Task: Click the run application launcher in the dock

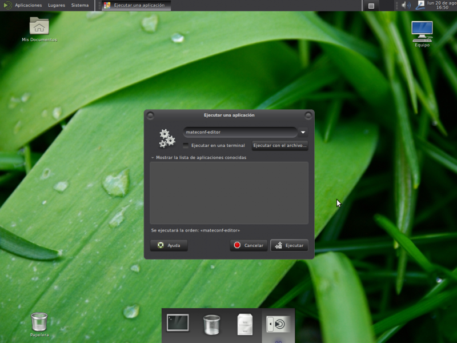Action: (x=278, y=324)
